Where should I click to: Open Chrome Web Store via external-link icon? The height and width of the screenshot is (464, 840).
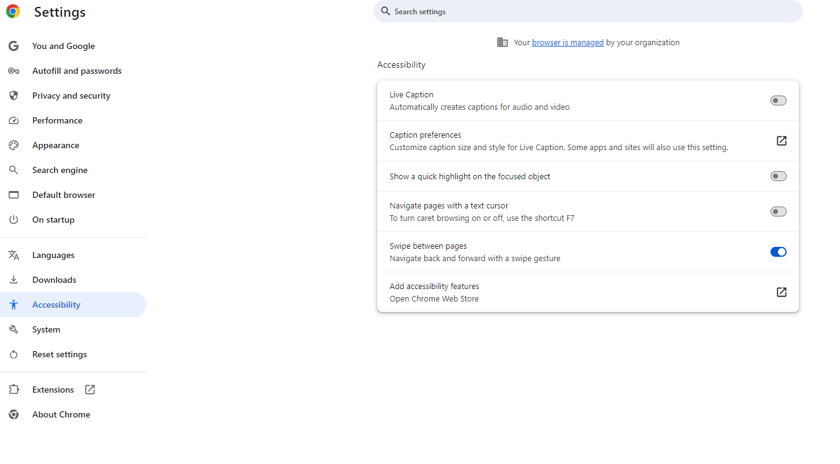pyautogui.click(x=782, y=292)
